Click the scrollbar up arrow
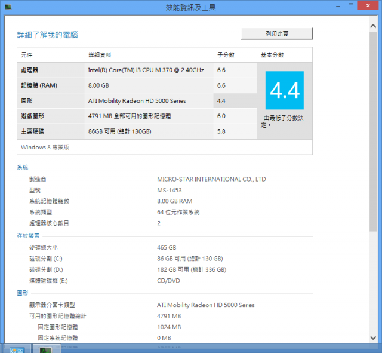The image size is (382, 353). [x=373, y=26]
